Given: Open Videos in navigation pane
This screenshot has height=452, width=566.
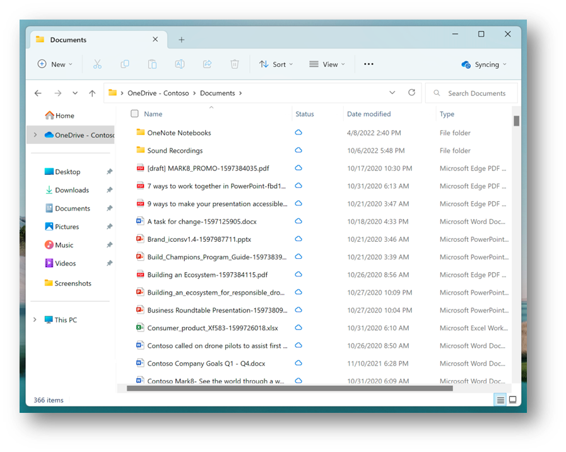Looking at the screenshot, I should pos(60,263).
